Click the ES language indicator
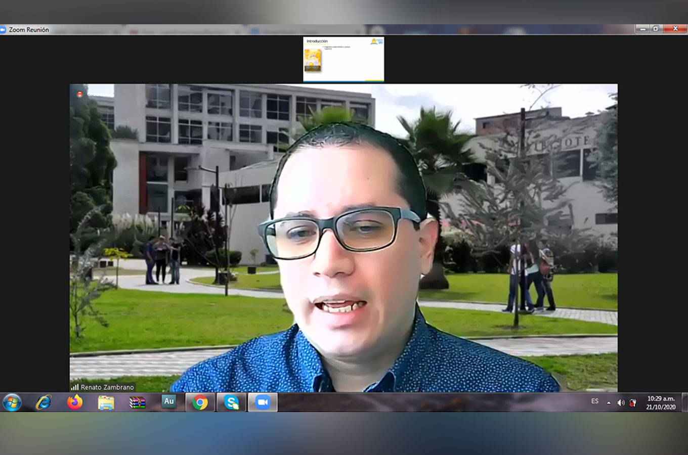 point(595,401)
